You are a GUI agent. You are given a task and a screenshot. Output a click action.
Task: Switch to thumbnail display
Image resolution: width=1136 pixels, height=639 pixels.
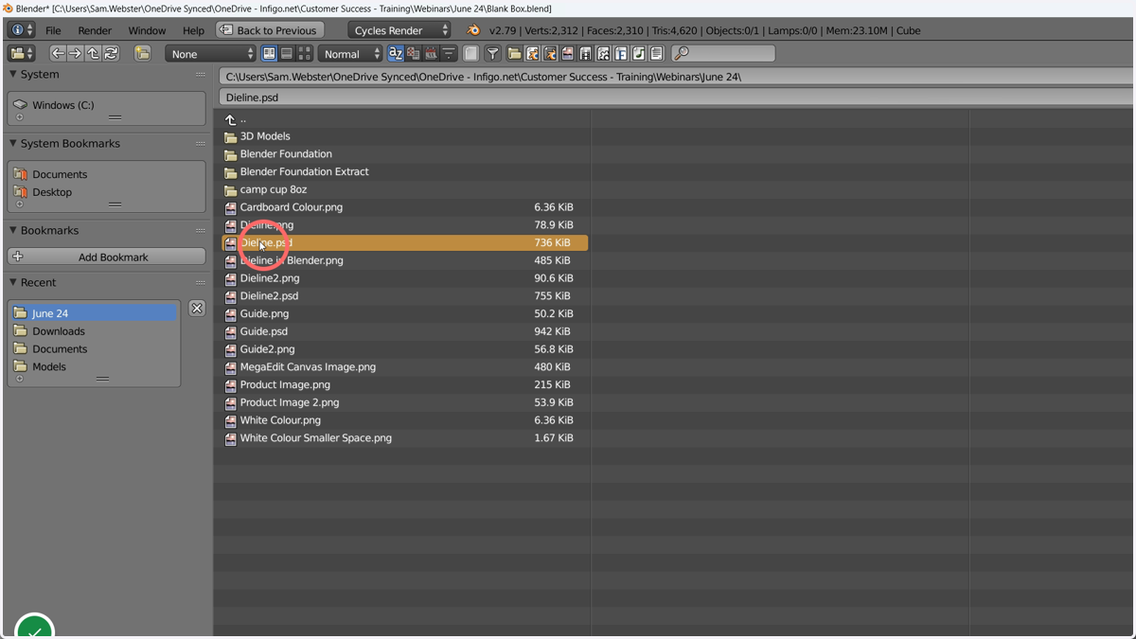pyautogui.click(x=304, y=54)
